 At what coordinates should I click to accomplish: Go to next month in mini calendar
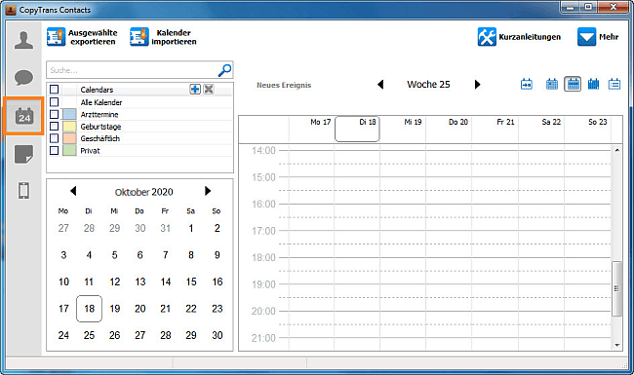208,191
